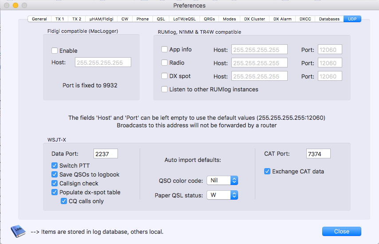Open the TX 1 tab
Screen dimensions: 379x244
[59, 19]
